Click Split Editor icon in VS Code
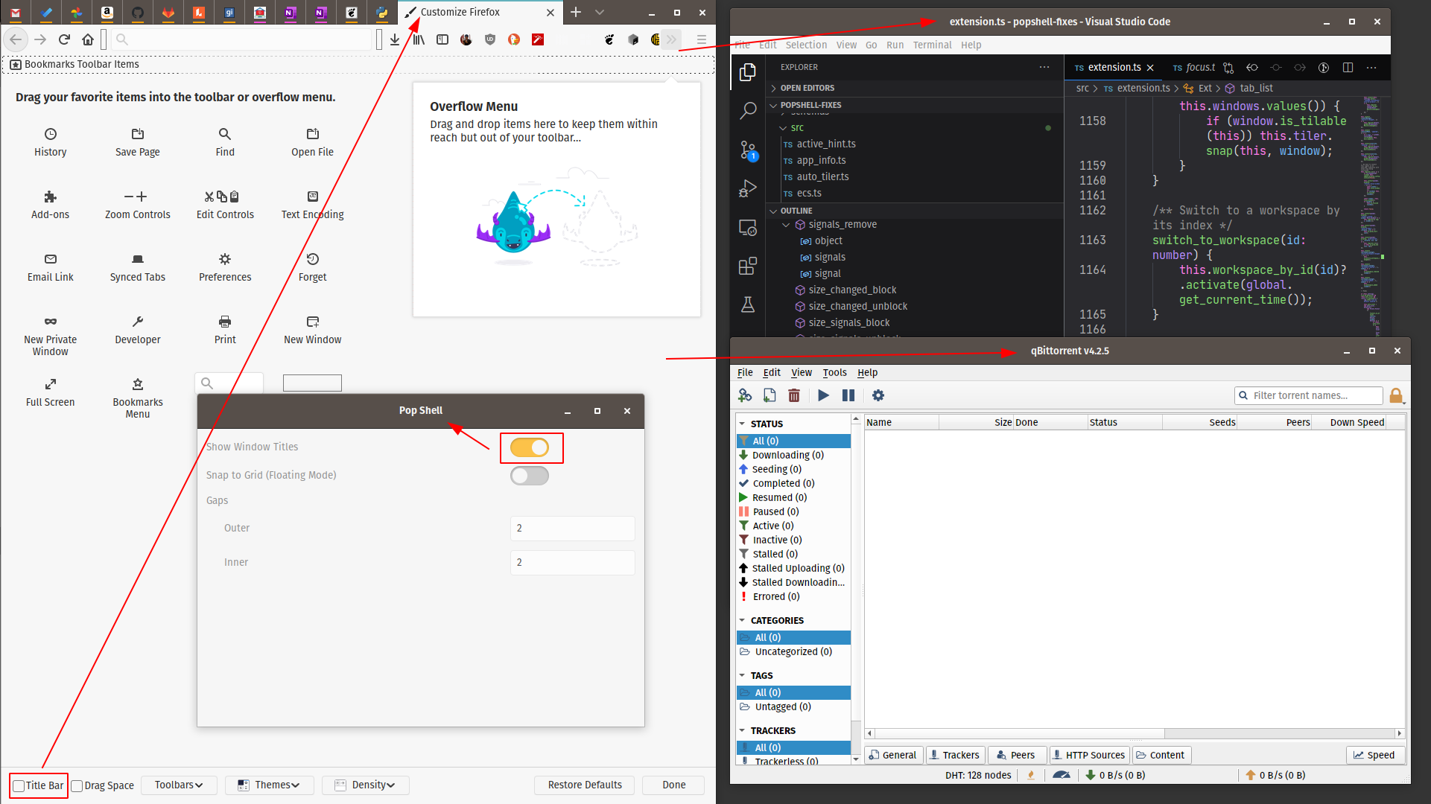Screen dimensions: 1431x804 [1348, 68]
